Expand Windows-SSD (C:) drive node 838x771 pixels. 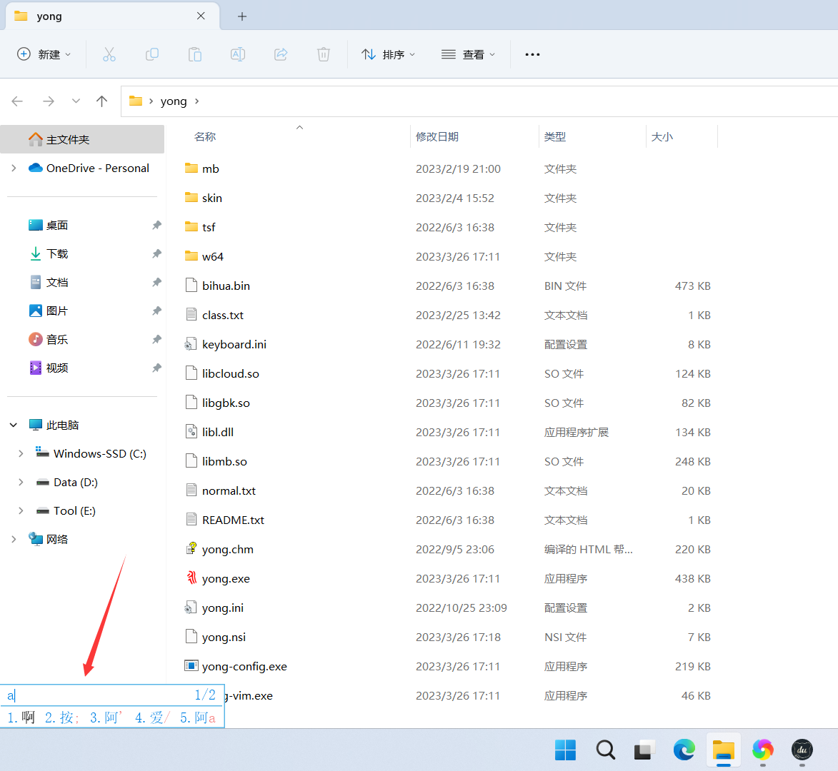[x=21, y=453]
